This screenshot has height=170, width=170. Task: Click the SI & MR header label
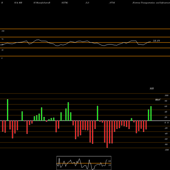pyautogui.click(x=18, y=3)
